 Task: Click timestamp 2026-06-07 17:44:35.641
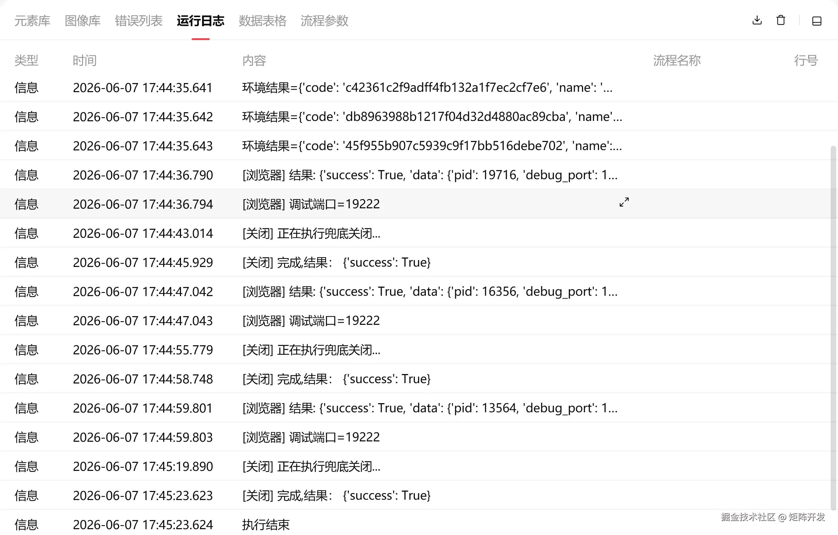pos(143,87)
